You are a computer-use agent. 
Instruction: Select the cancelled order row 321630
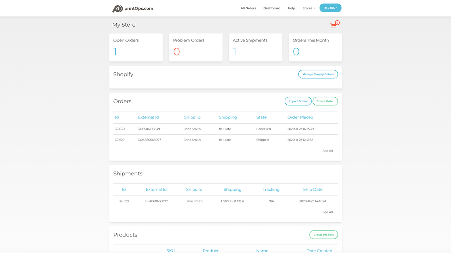click(x=225, y=129)
